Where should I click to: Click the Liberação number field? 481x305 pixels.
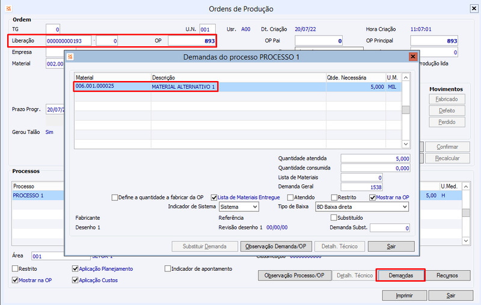(x=69, y=41)
